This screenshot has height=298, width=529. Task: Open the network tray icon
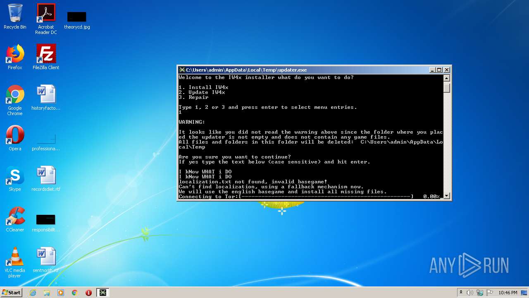tap(480, 293)
